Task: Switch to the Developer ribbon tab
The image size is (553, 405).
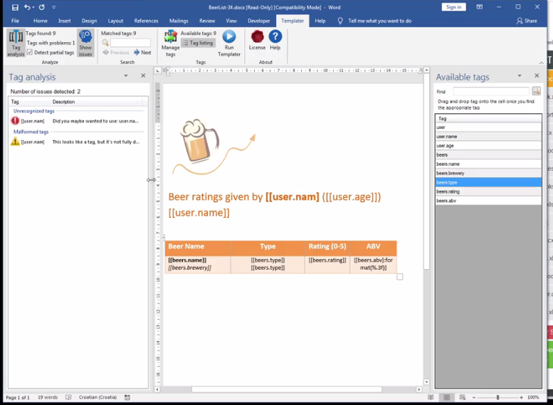Action: (x=258, y=21)
